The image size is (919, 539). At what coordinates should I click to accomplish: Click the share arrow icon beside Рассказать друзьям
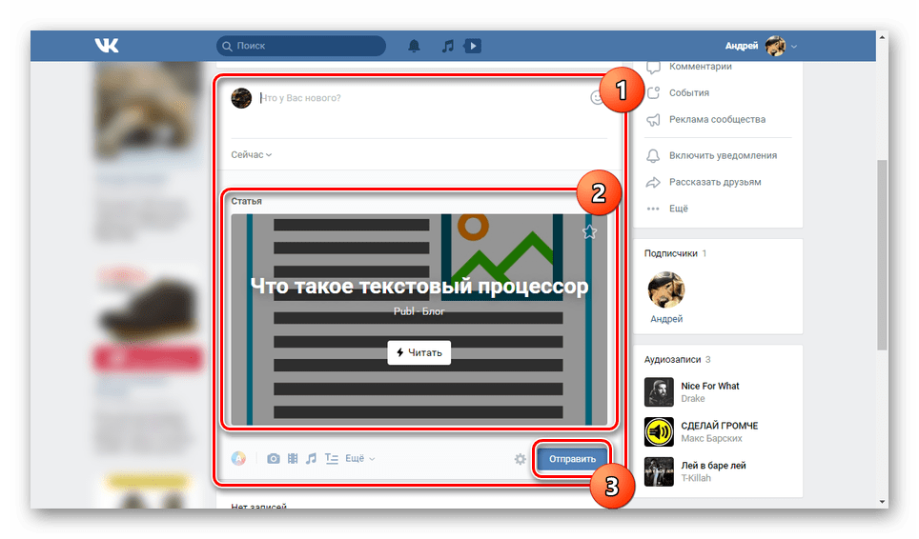pos(653,183)
